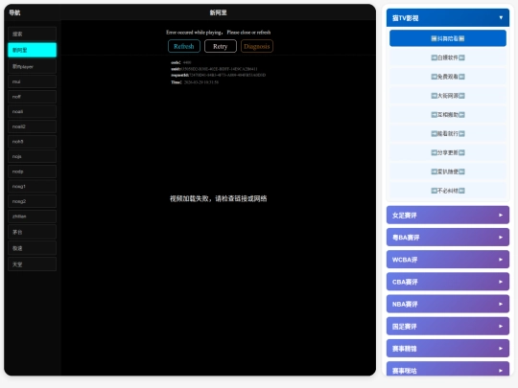Select the highlighted 新阿里 sidebar item
This screenshot has width=518, height=388.
[32, 50]
